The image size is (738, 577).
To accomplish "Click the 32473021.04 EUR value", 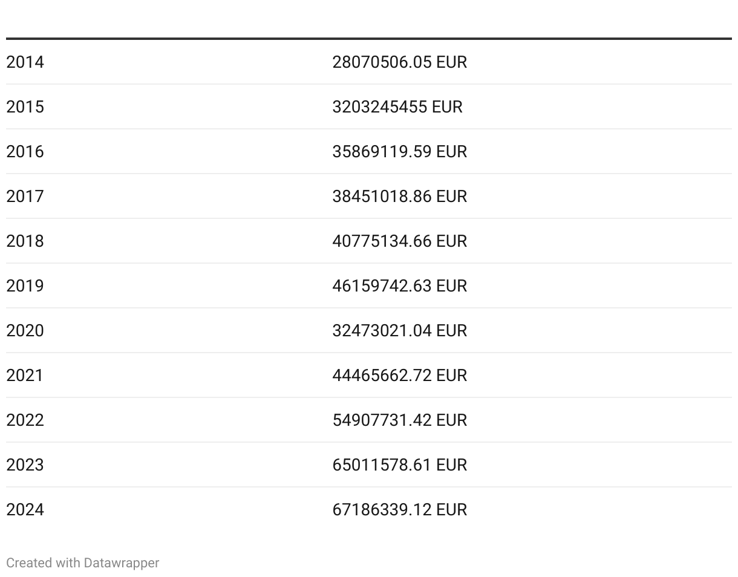I will 399,331.
